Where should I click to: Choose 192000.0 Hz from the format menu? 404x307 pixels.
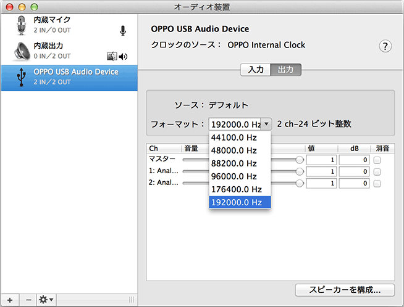coord(240,202)
